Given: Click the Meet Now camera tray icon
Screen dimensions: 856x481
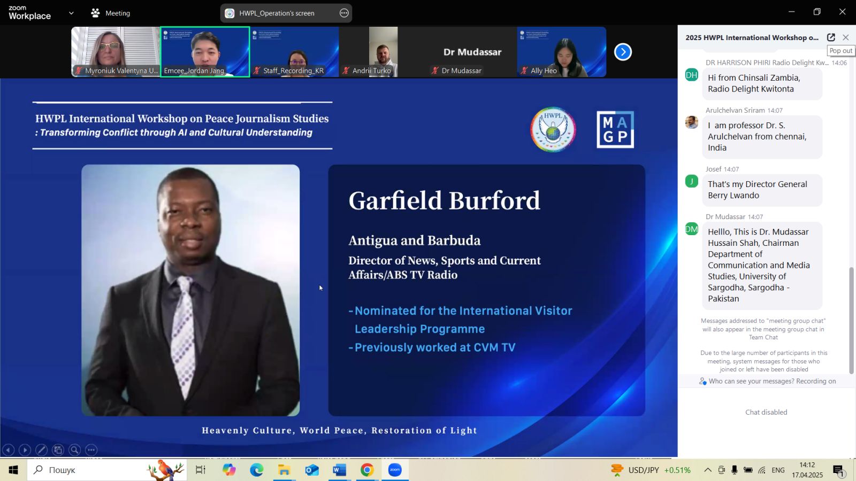Looking at the screenshot, I should 721,470.
